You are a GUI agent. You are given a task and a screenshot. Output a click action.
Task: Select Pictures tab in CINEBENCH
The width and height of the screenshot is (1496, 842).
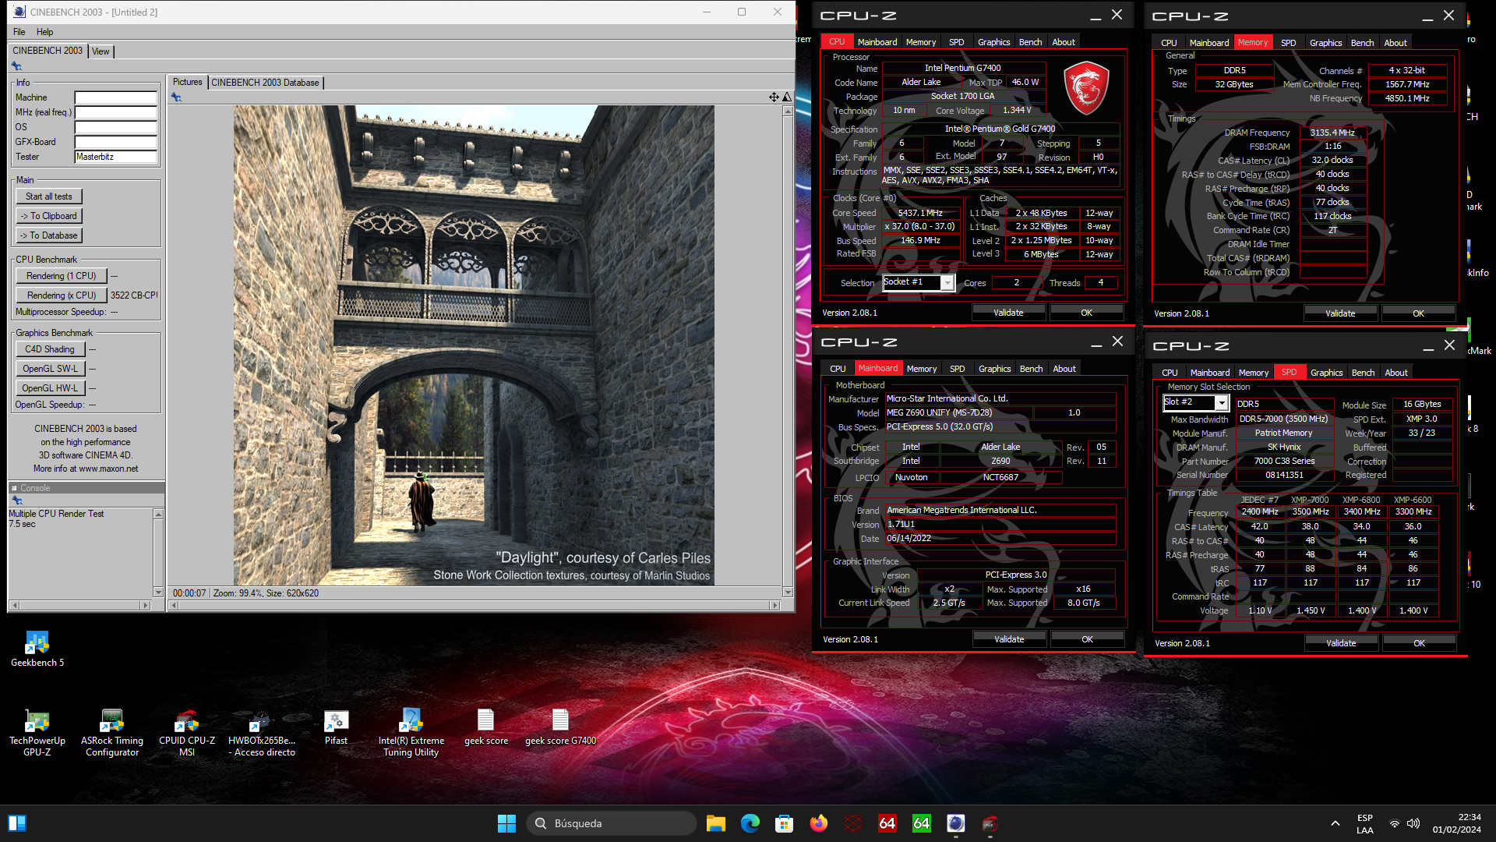[187, 82]
